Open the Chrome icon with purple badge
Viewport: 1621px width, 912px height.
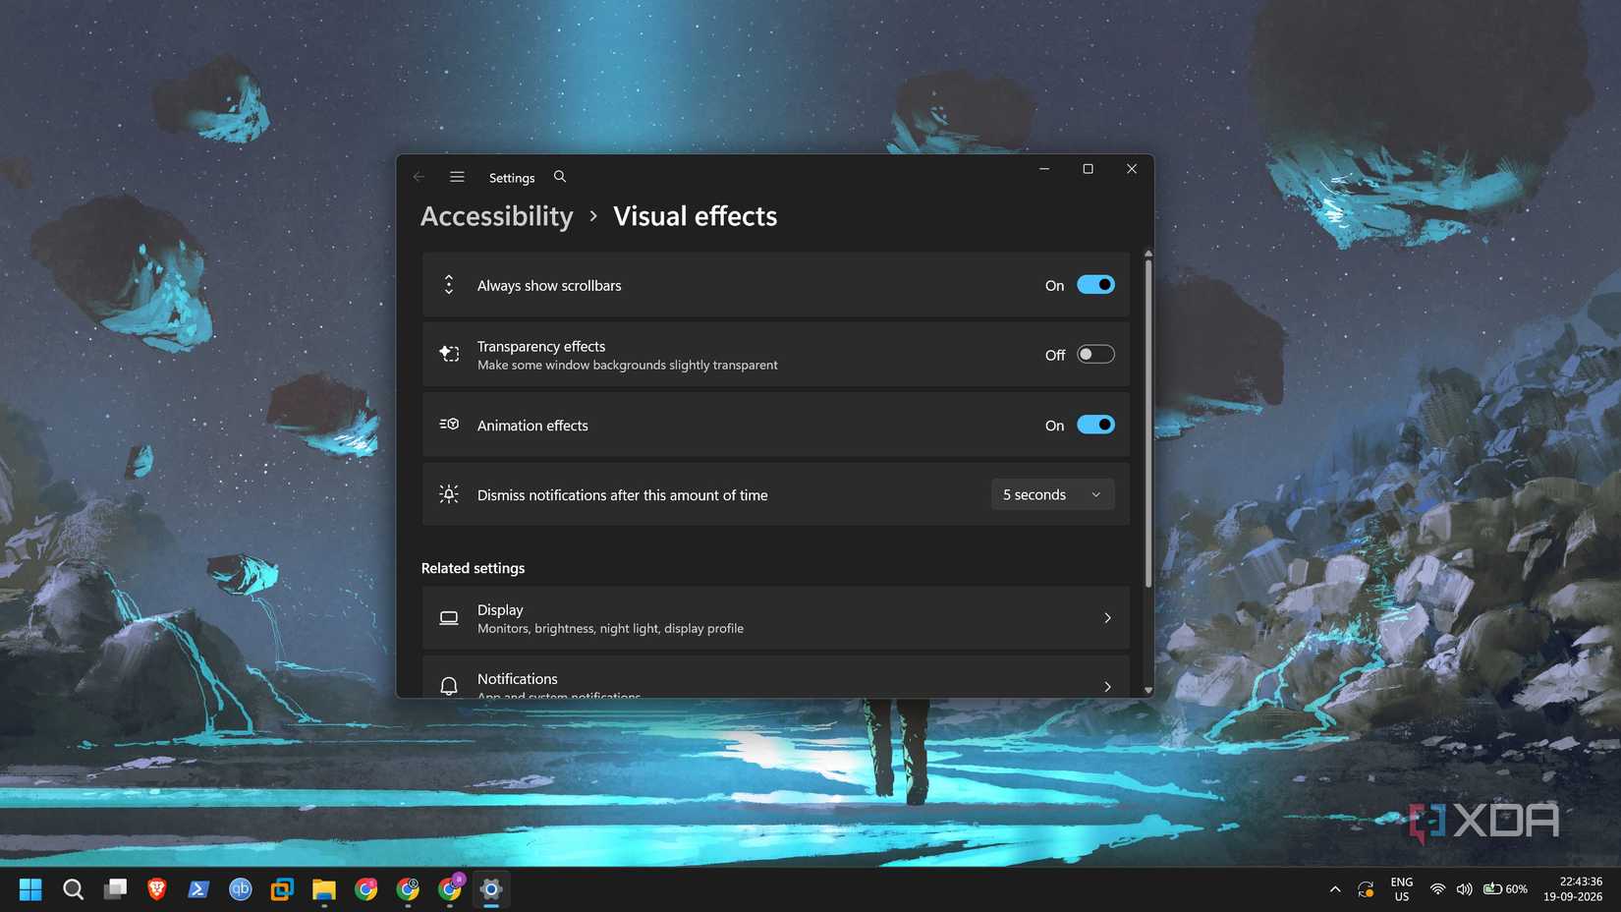click(x=450, y=888)
